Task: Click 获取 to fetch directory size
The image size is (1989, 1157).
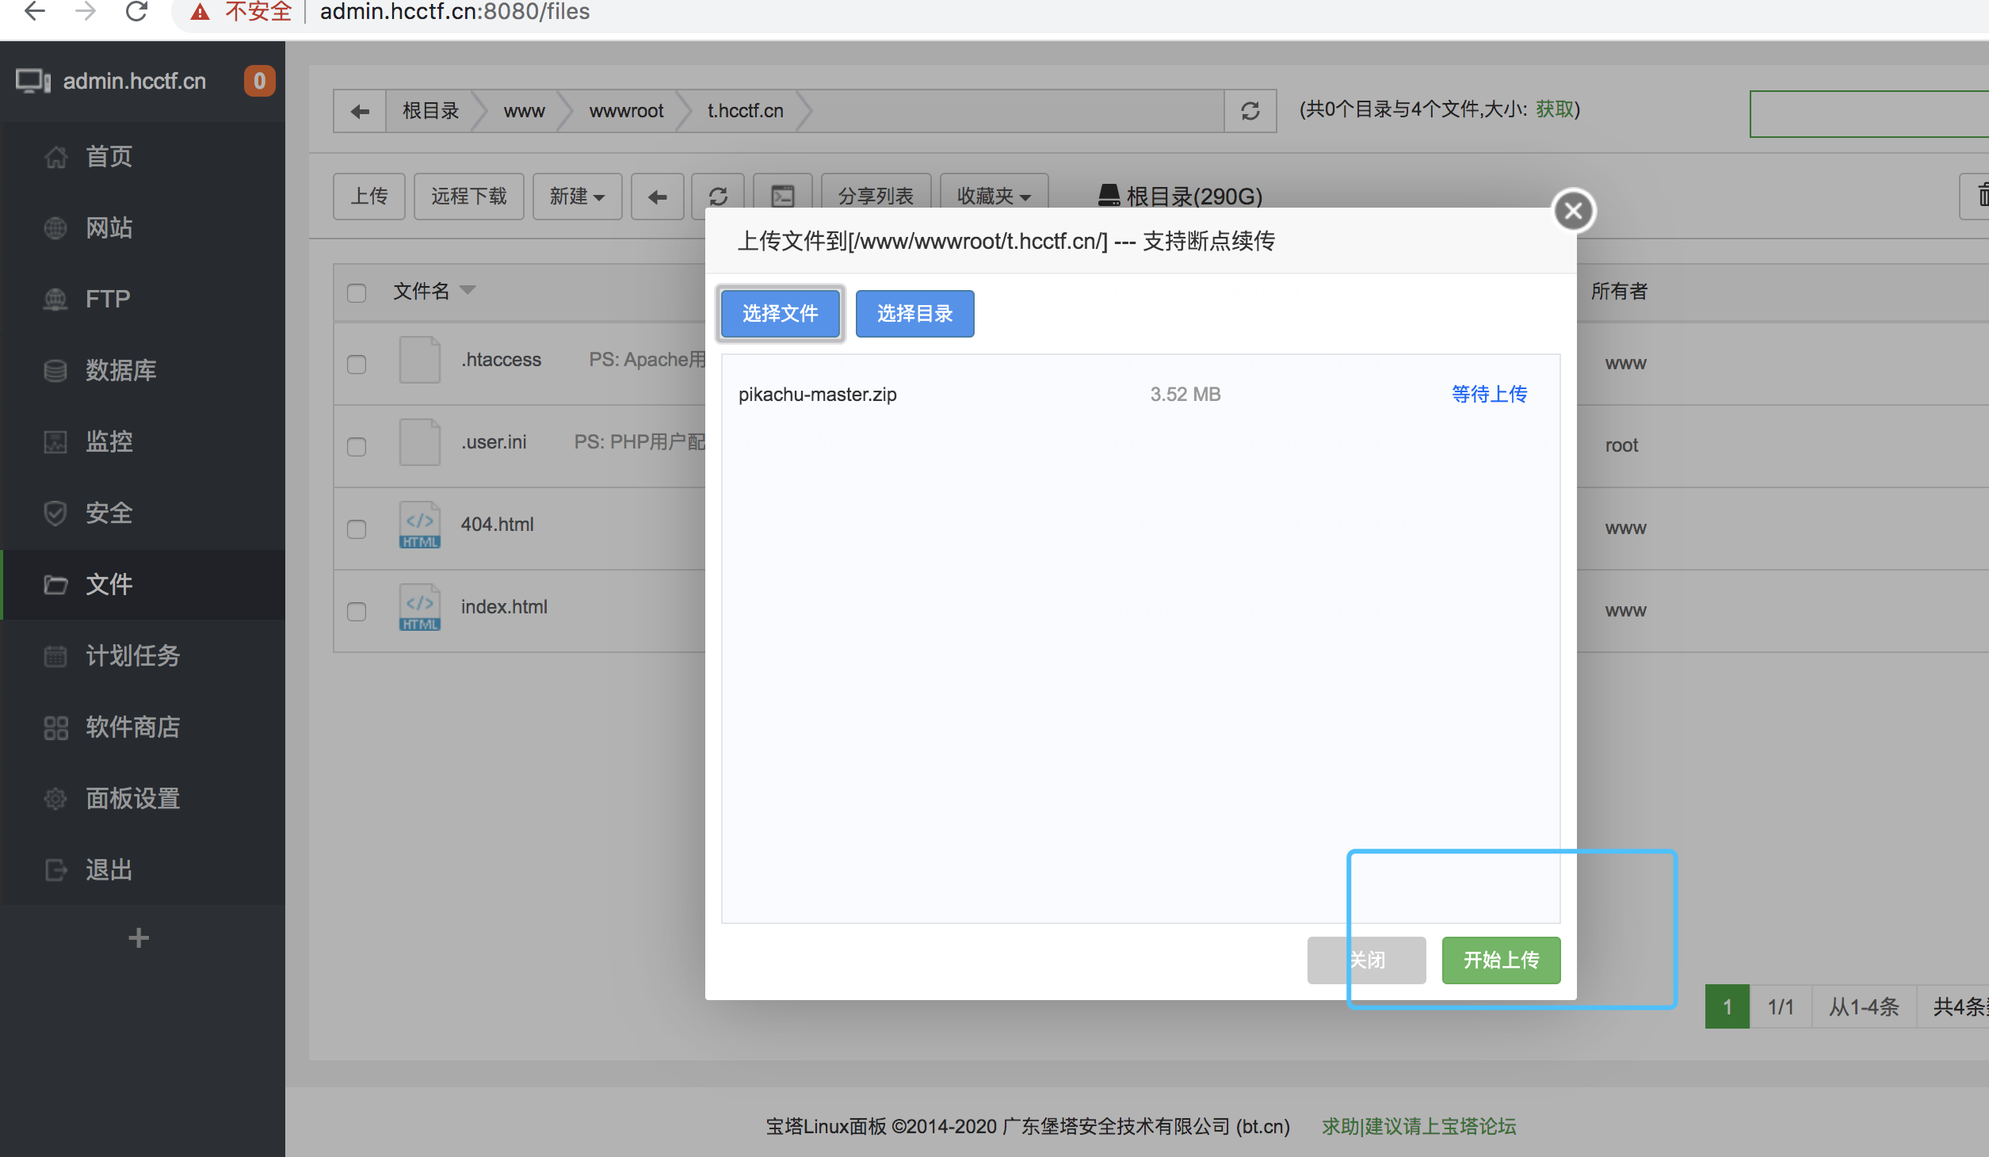Action: pyautogui.click(x=1554, y=109)
